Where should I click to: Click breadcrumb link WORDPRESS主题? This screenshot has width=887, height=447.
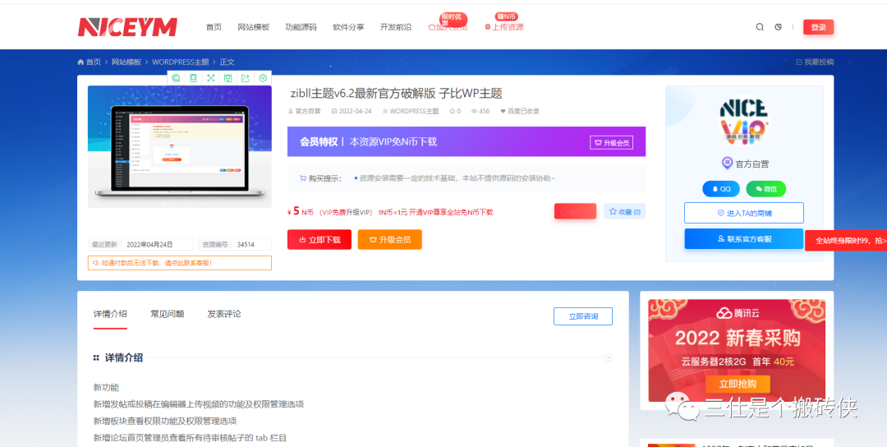coord(181,62)
